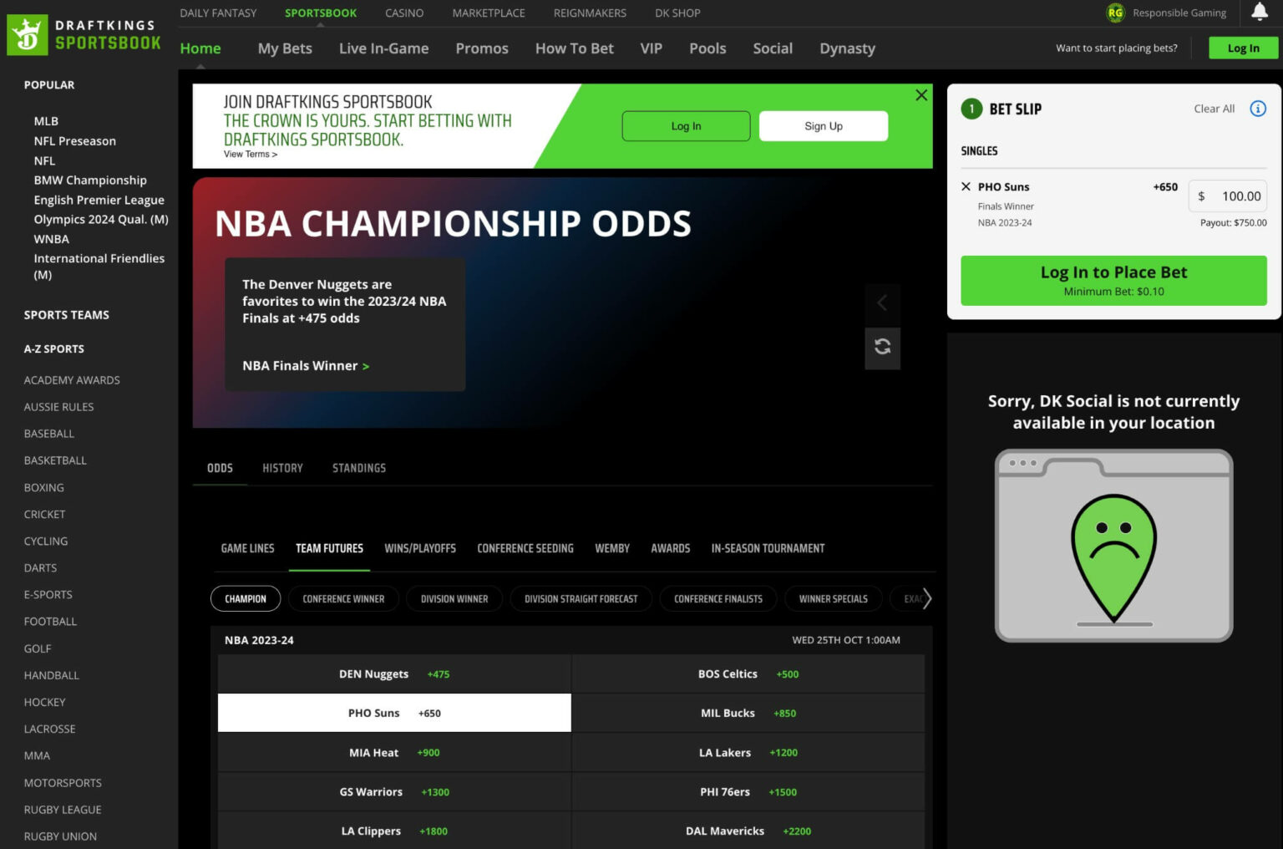Viewport: 1283px width, 849px height.
Task: Open the notifications bell icon
Action: 1260,12
